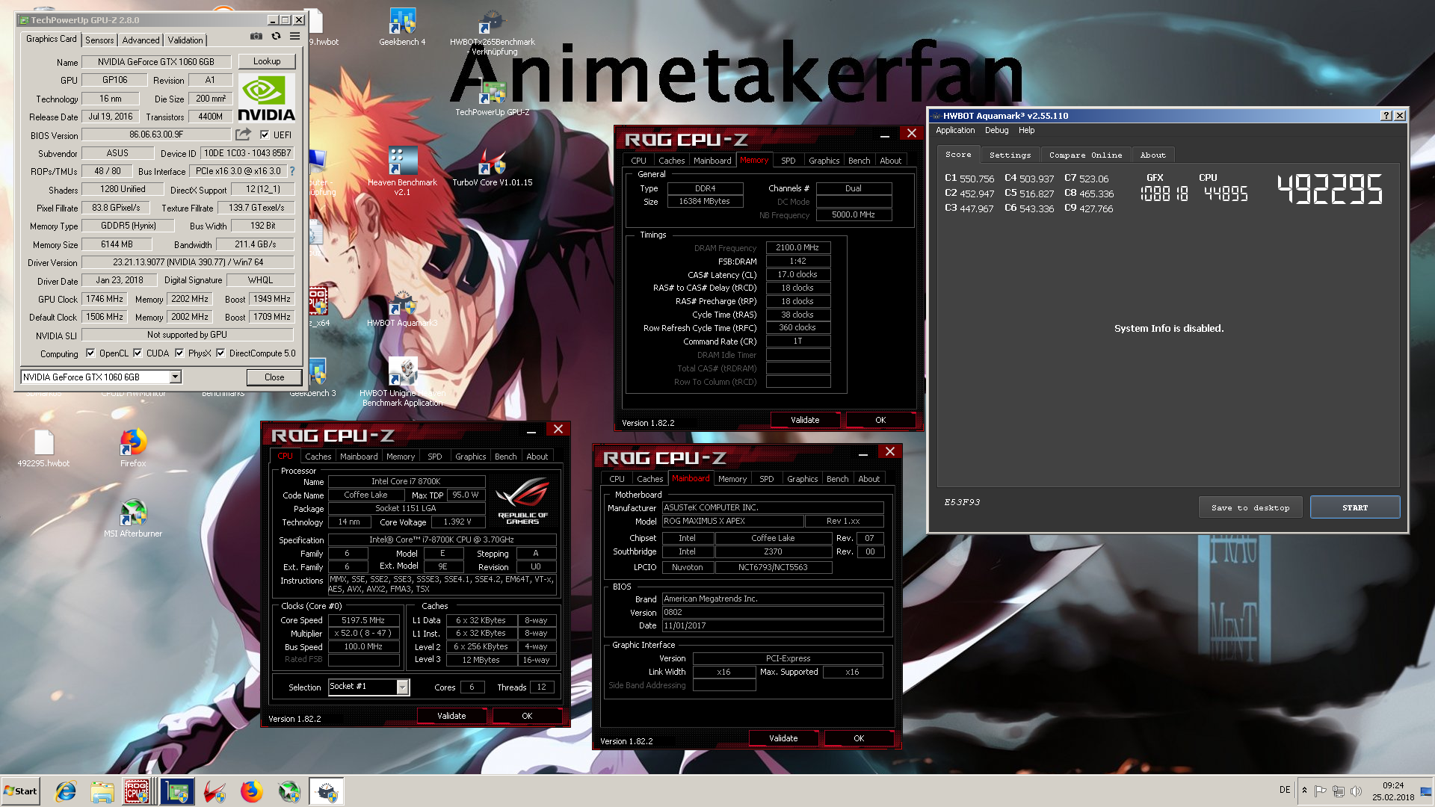The width and height of the screenshot is (1435, 807).
Task: Click Internet Explorer in the taskbar
Action: [66, 791]
